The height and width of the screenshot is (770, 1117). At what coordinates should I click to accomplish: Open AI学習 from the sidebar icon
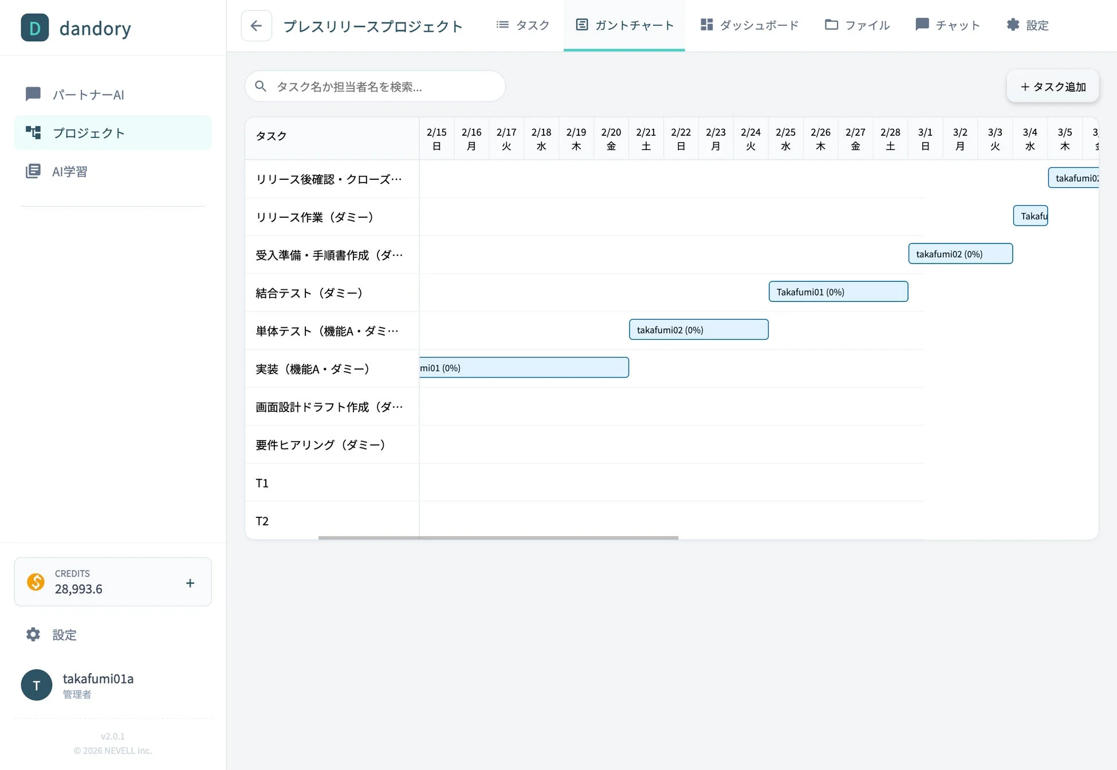[x=33, y=171]
